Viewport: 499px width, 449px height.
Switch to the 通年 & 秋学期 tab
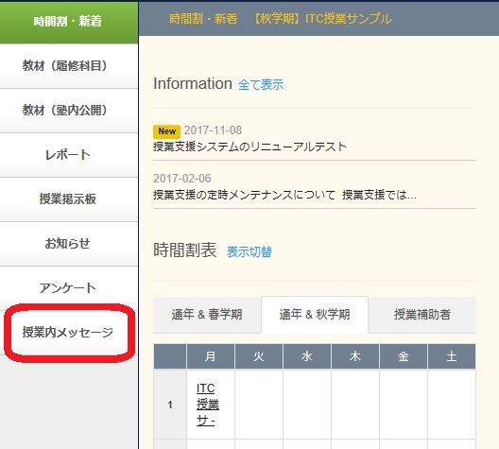(x=315, y=315)
